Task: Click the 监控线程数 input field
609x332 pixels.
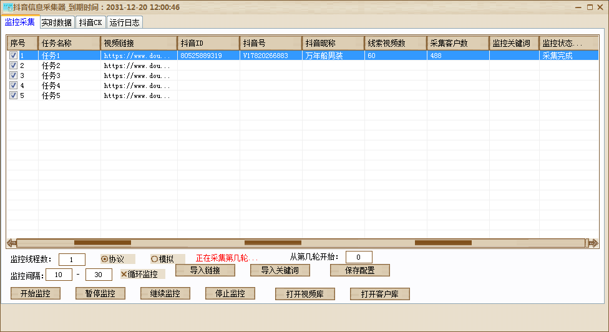Action: (72, 260)
